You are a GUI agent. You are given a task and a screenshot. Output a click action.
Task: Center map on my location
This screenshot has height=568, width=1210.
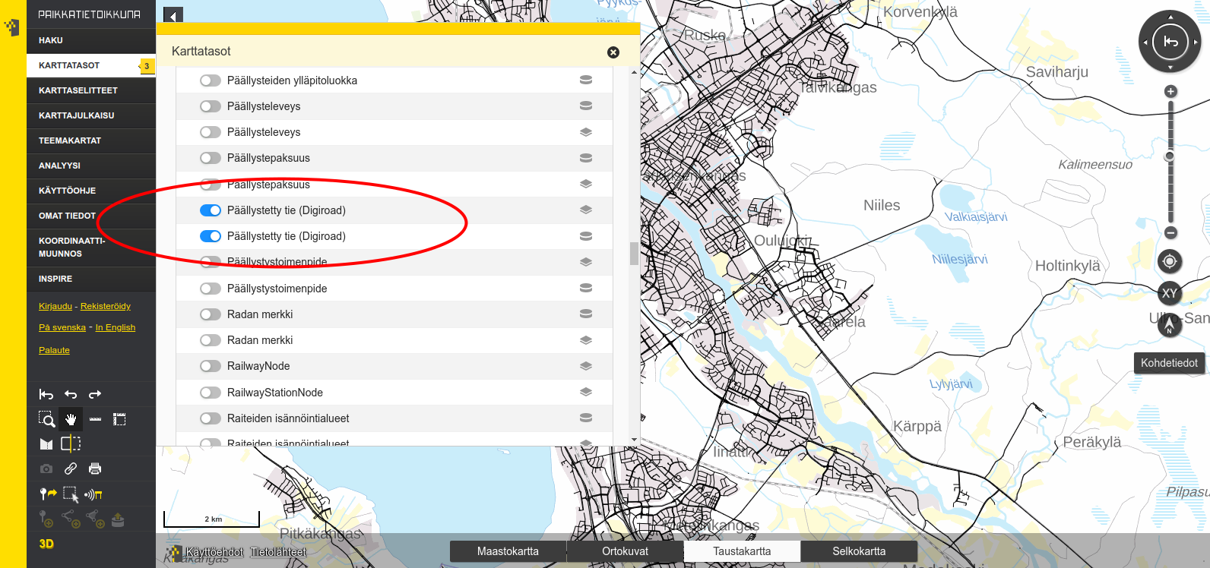(1170, 262)
